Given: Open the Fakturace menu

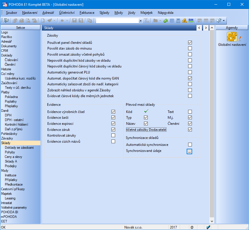Looking at the screenshot, I should (87, 13).
